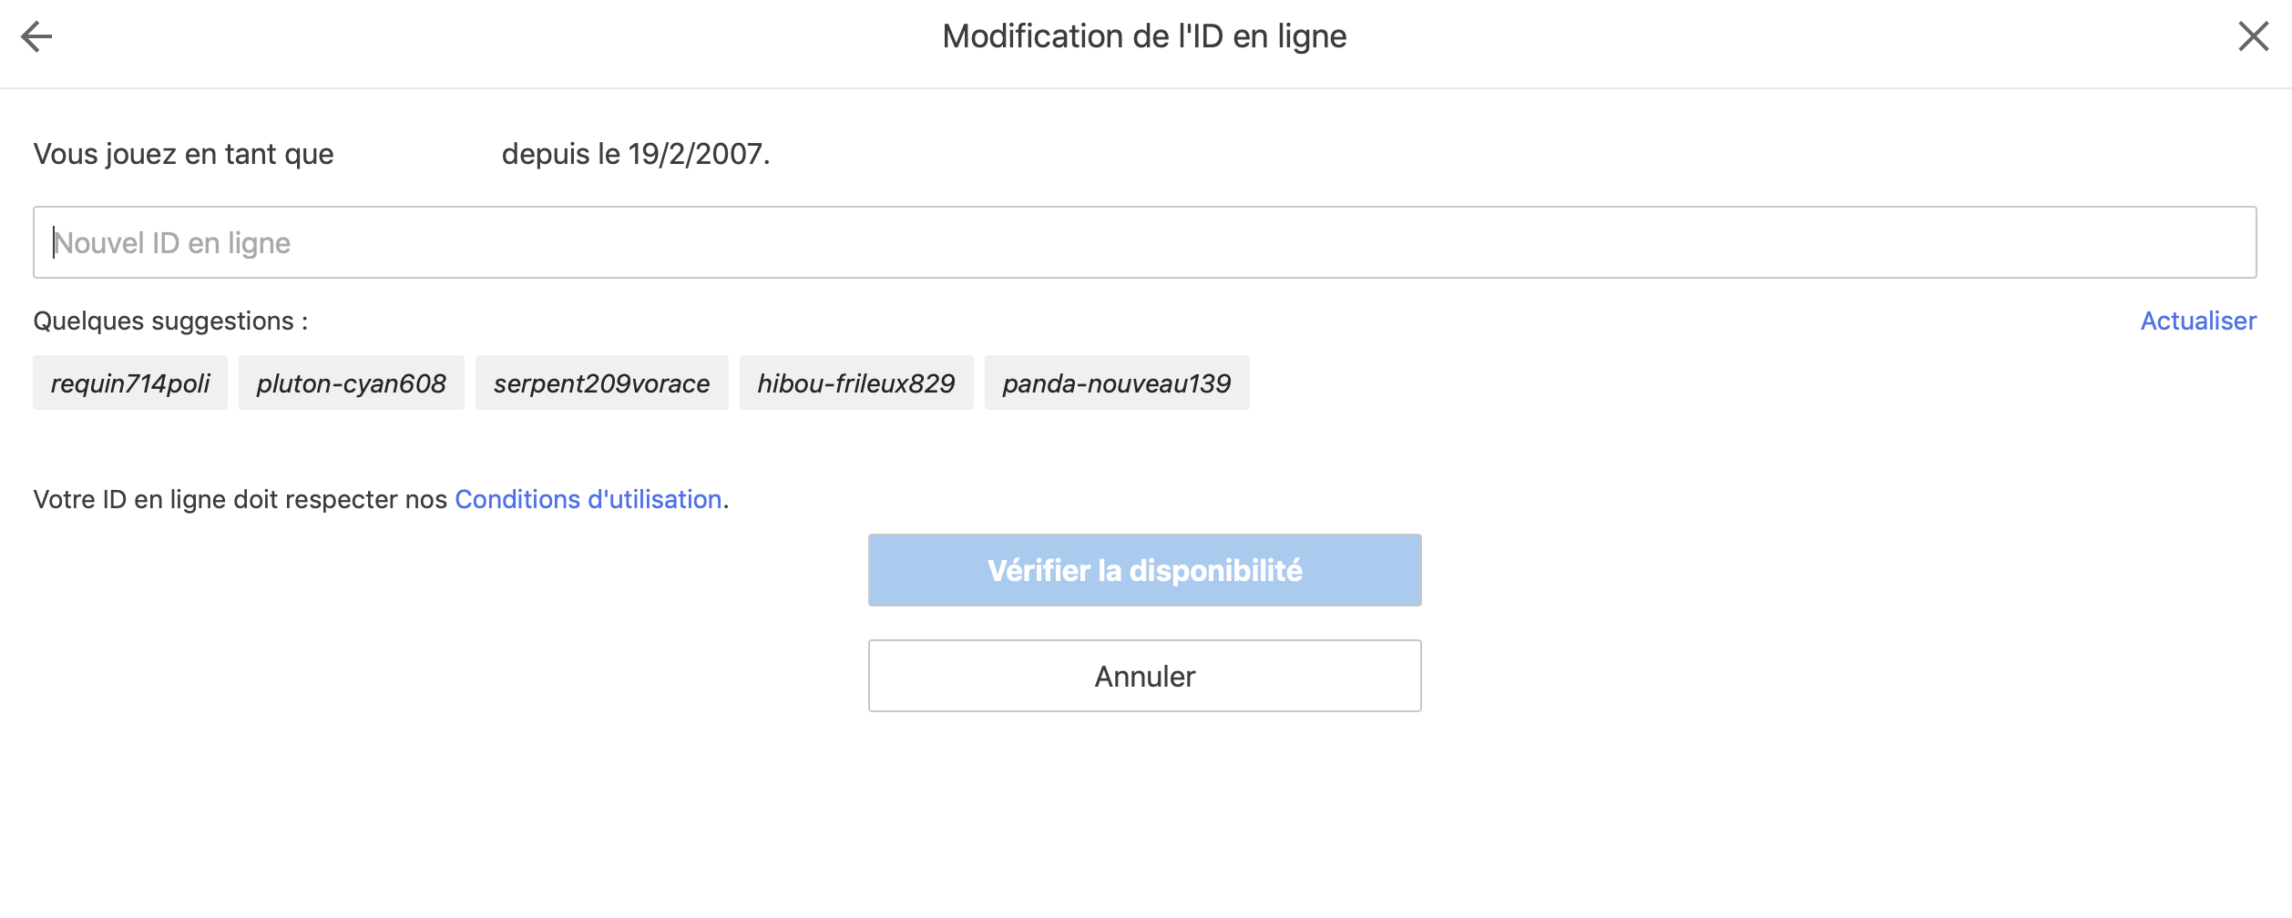Image resolution: width=2292 pixels, height=918 pixels.
Task: Close the online ID modification dialog
Action: pyautogui.click(x=2254, y=36)
